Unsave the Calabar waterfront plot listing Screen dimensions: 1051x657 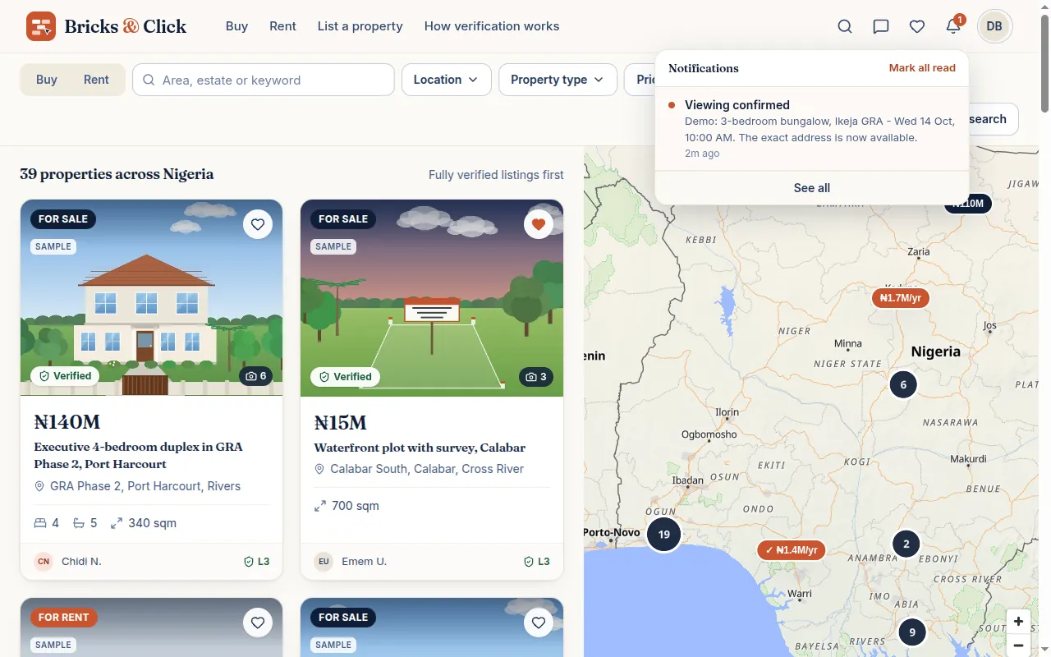point(539,224)
